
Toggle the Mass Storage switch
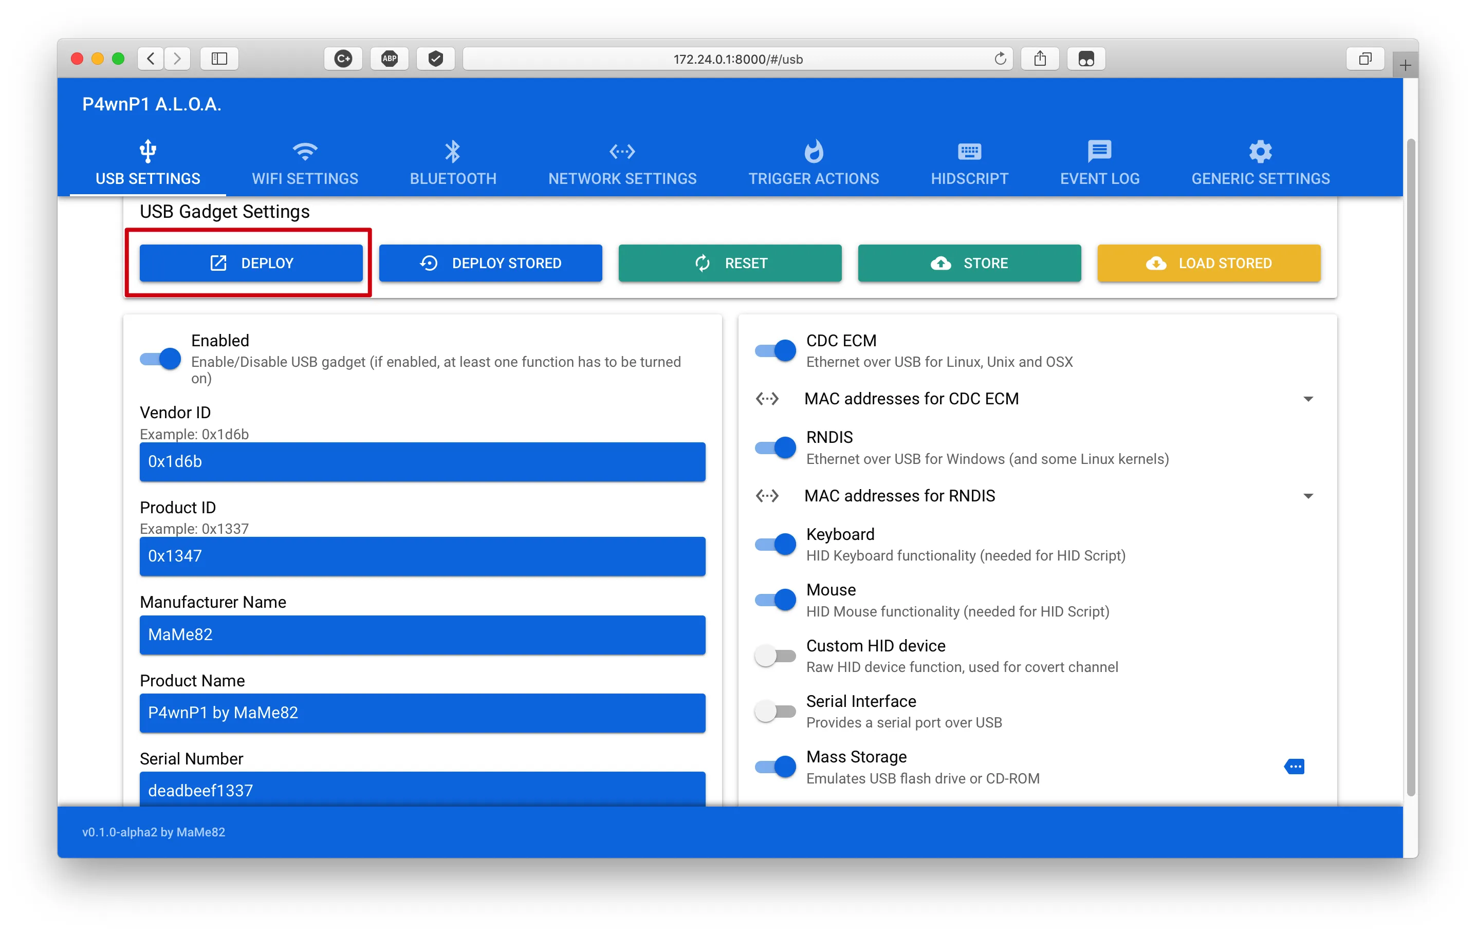tap(776, 767)
